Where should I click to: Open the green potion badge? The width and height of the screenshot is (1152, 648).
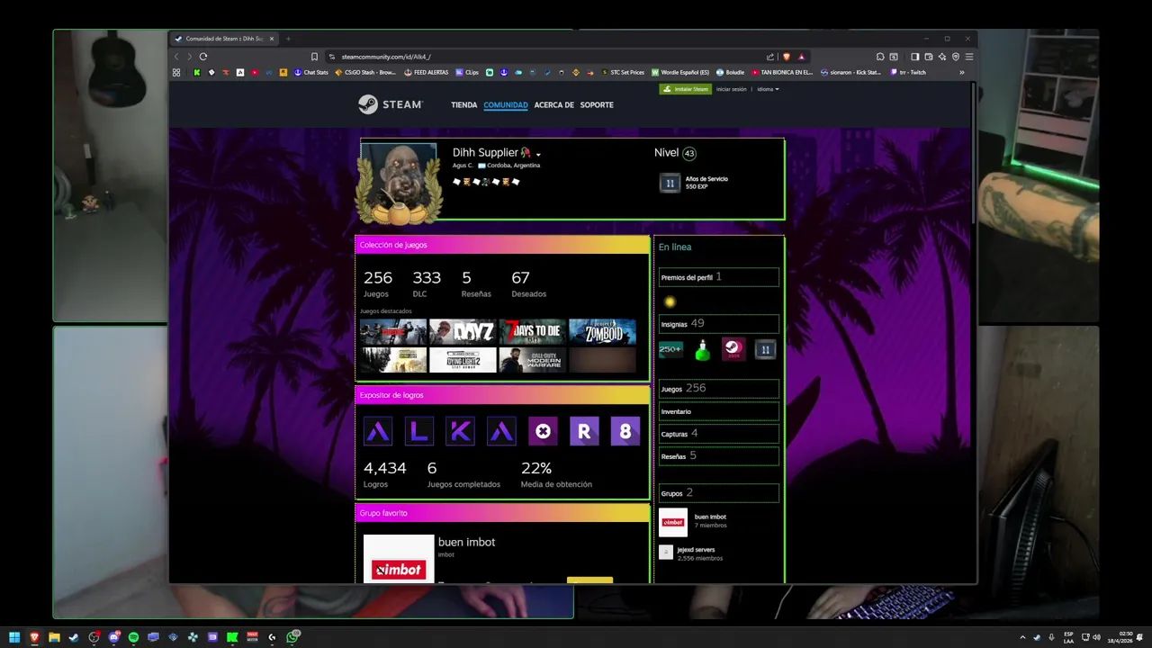[x=702, y=350]
